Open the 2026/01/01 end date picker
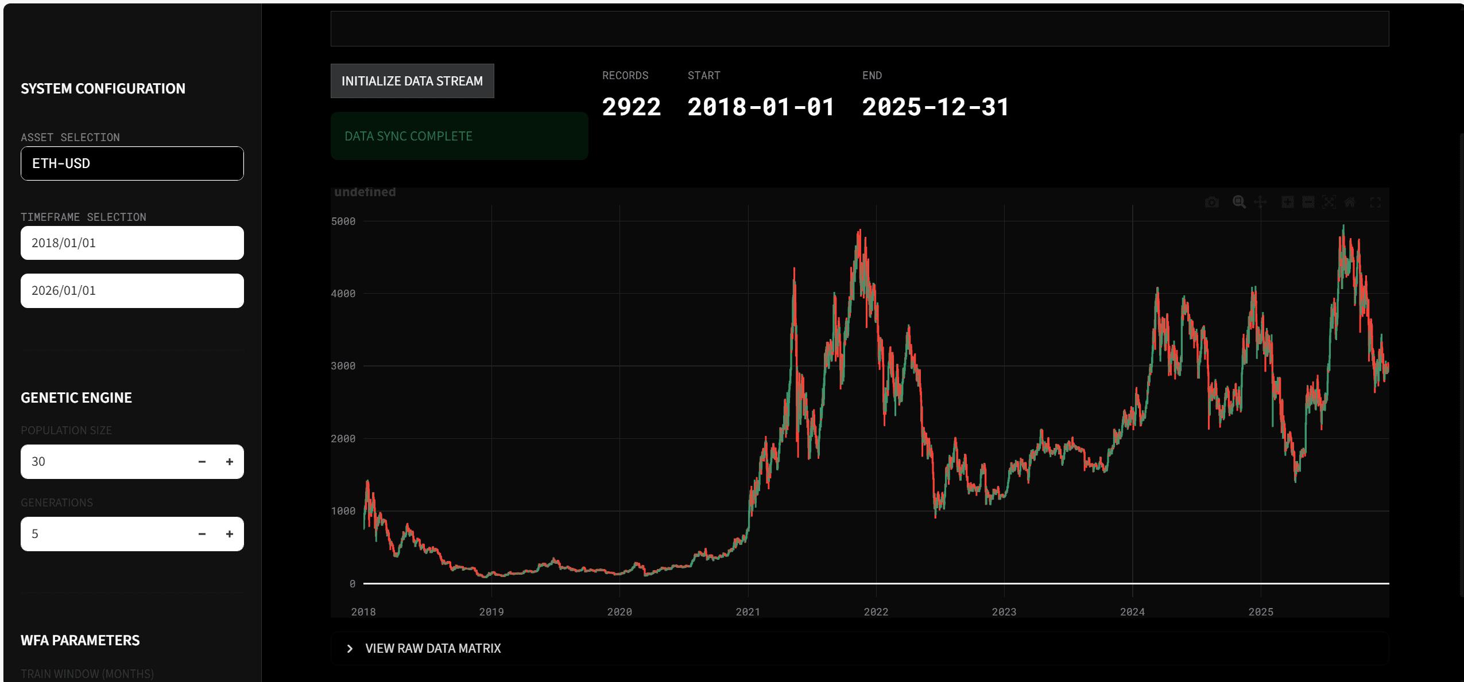Image resolution: width=1464 pixels, height=682 pixels. [132, 291]
